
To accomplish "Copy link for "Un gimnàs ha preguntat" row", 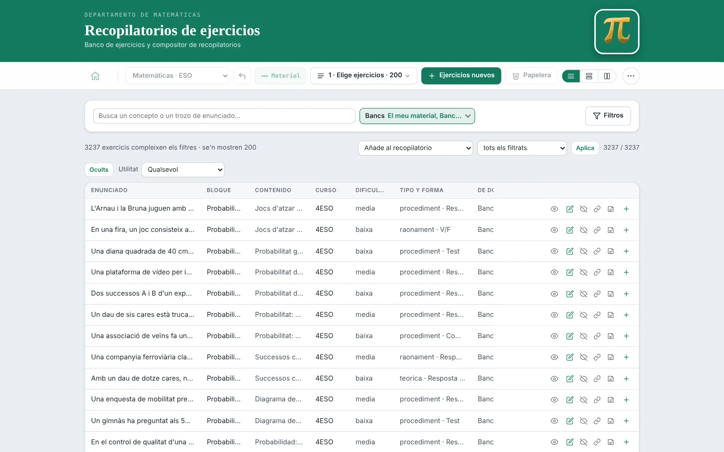I will point(597,421).
